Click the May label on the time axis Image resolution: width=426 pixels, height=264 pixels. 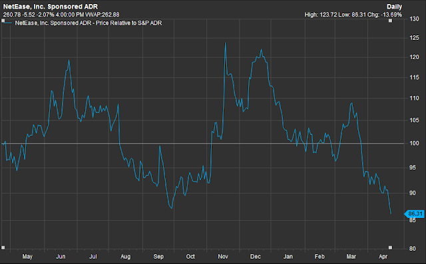coord(27,257)
